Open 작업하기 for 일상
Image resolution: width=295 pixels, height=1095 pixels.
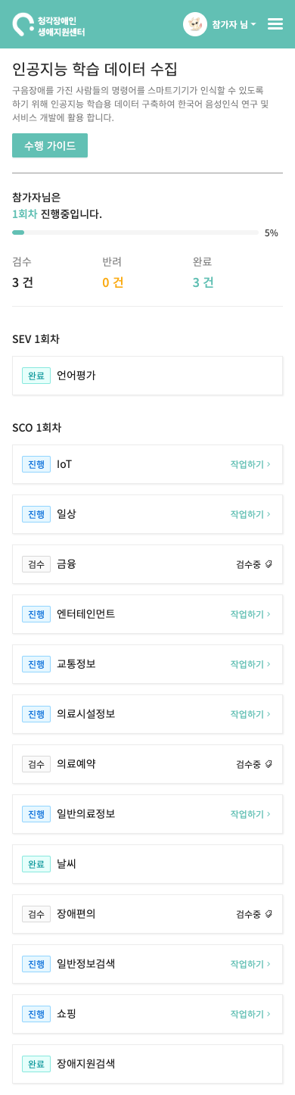tap(250, 514)
